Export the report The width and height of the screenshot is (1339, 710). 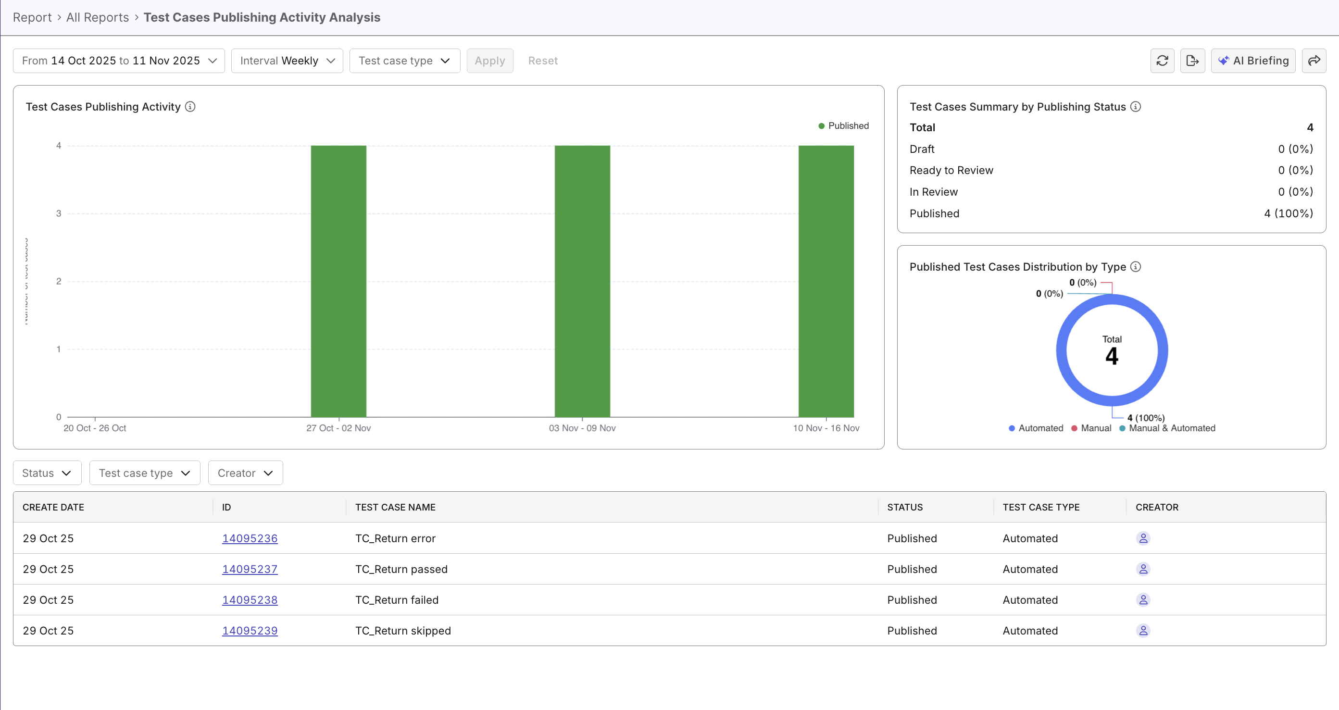(1193, 60)
